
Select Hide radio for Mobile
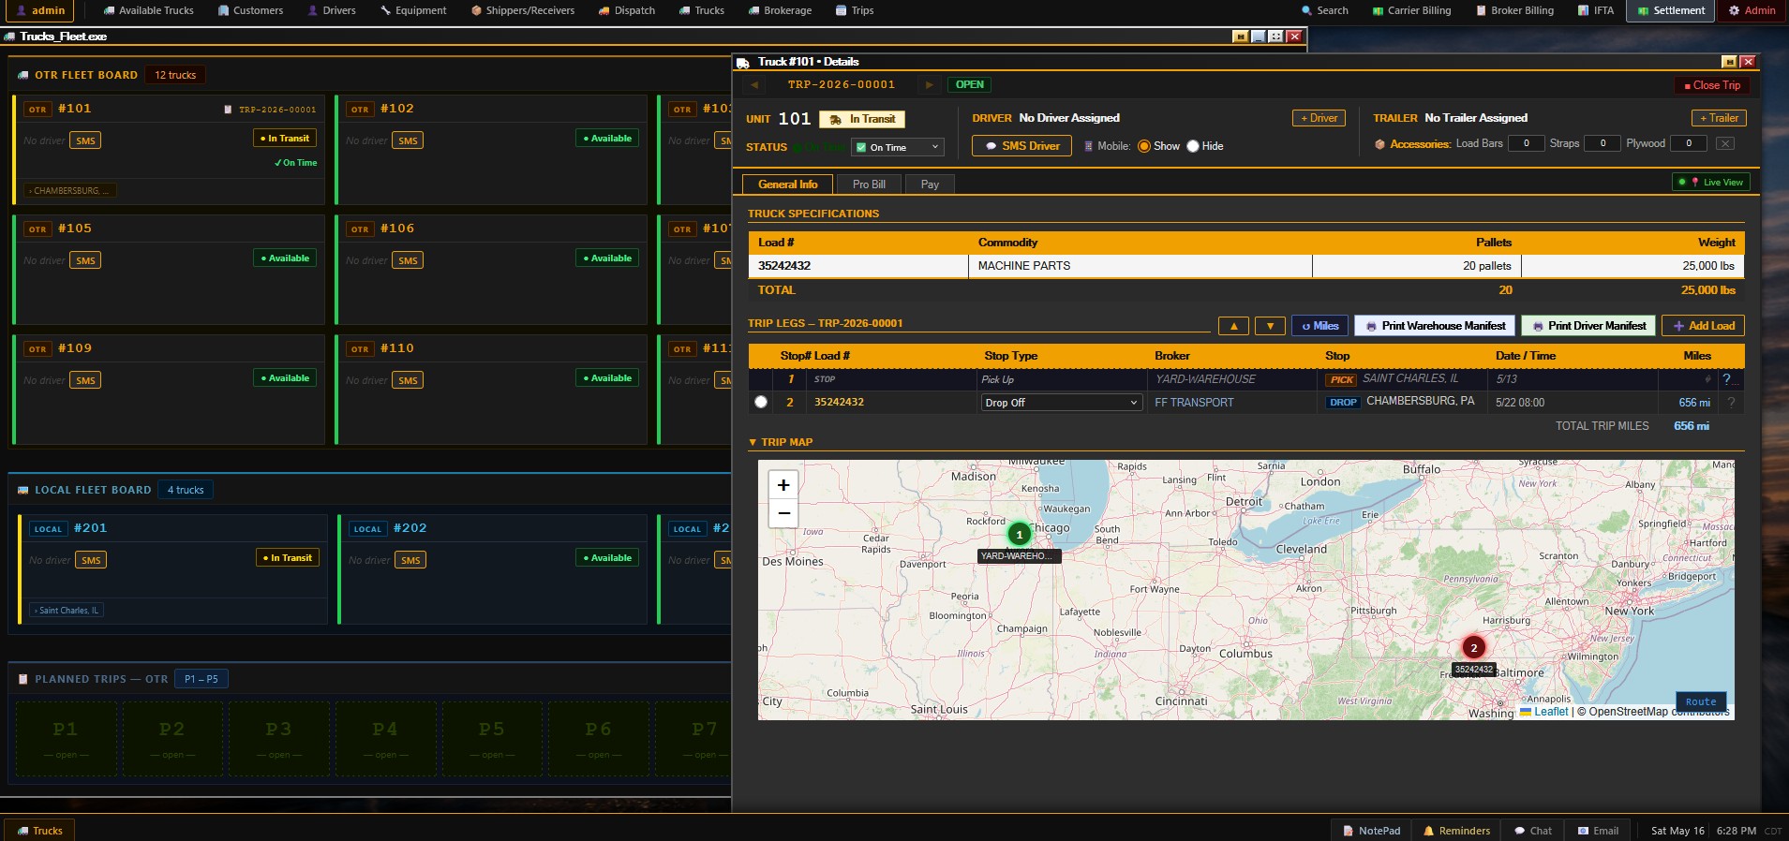tap(1193, 146)
